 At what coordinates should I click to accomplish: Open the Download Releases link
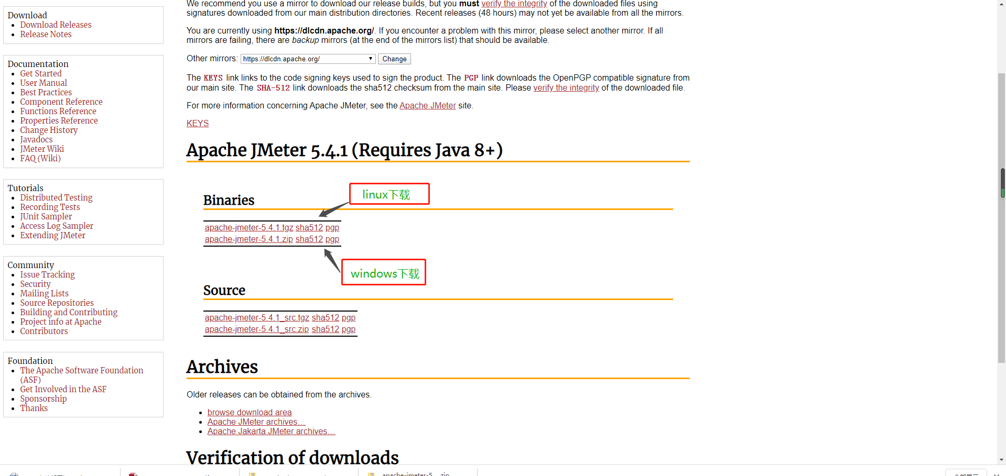click(x=56, y=25)
